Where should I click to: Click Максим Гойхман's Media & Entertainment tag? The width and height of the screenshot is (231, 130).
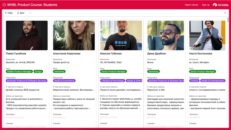tap(134, 81)
